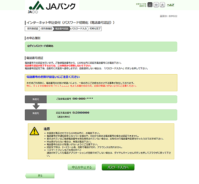199x184 pixels.
Task: Click the 文字サイズを変更する label
Action: coord(141,5)
